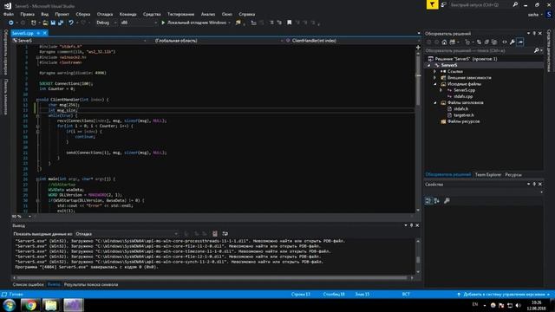This screenshot has width=555, height=312.
Task: Click the Visual Studio taskbar button
Action: [73, 305]
